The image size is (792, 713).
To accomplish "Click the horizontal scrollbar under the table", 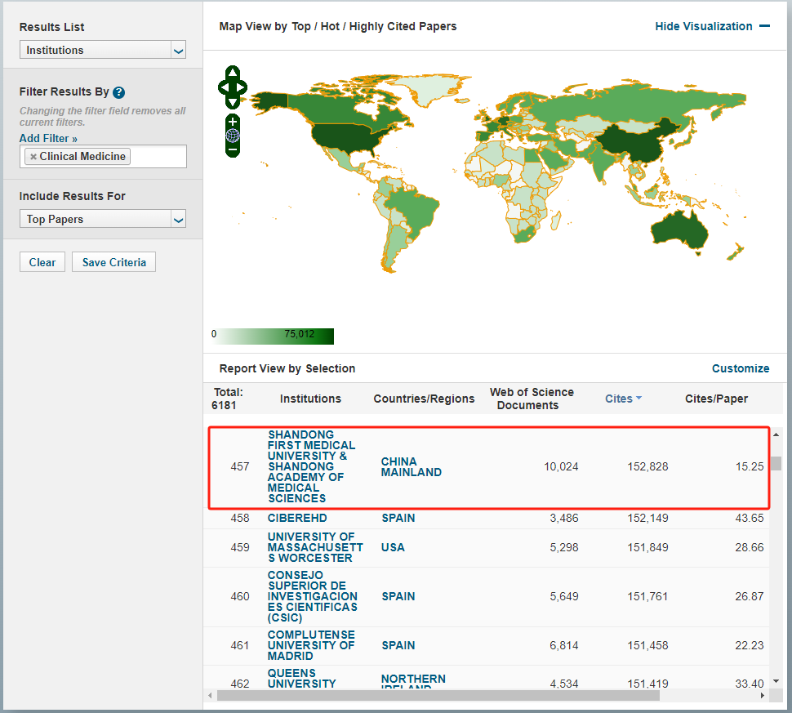I will coord(438,696).
